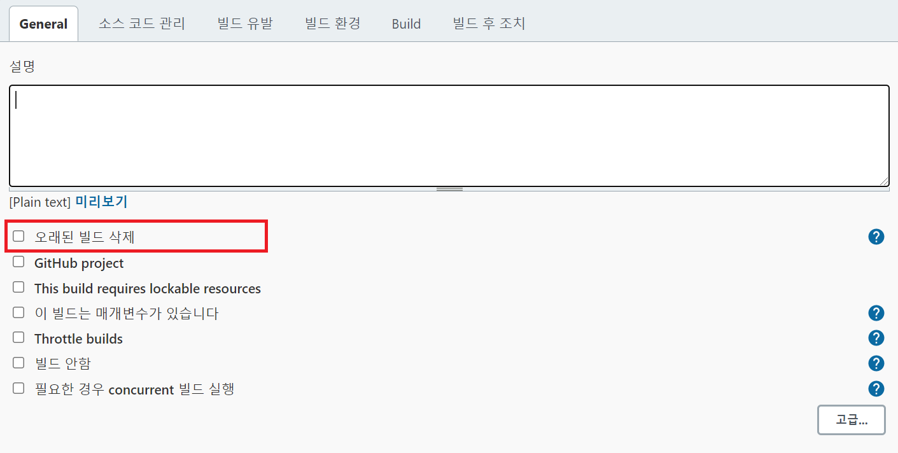This screenshot has height=453, width=898.
Task: View help for the 빌드 안함 option
Action: tap(876, 363)
